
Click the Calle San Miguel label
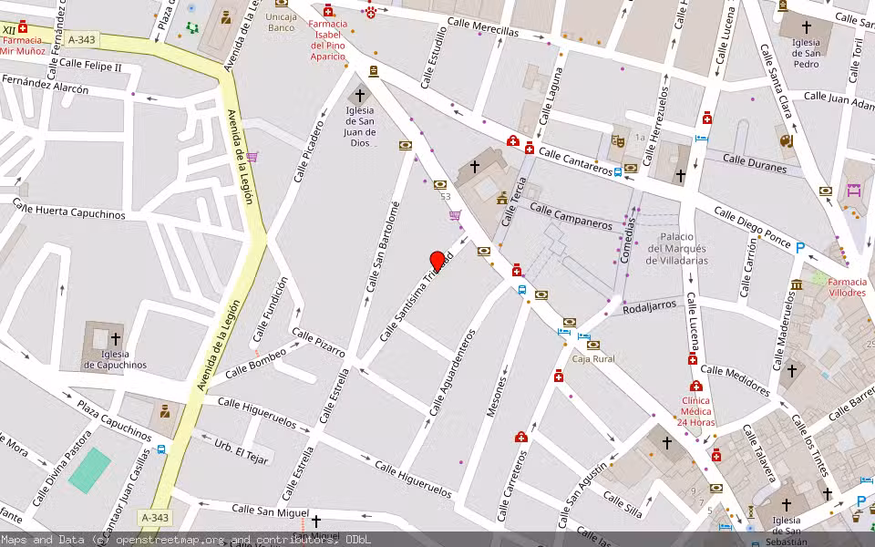tap(270, 511)
